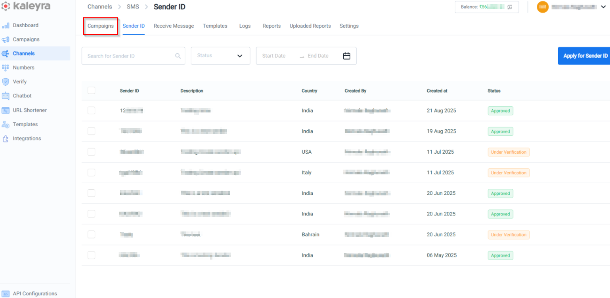Click the Bahrain country cell
Viewport: 610px width, 298px height.
tap(310, 234)
